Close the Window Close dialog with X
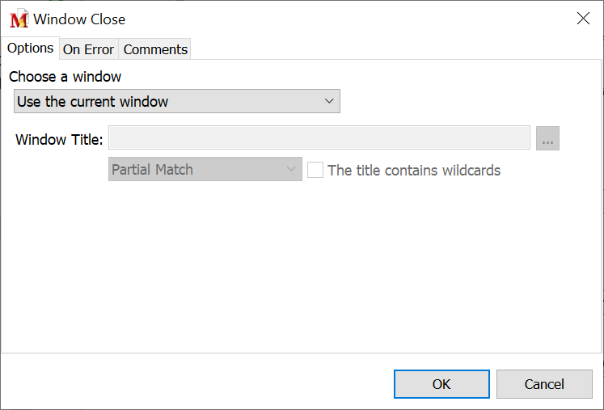 coord(583,19)
